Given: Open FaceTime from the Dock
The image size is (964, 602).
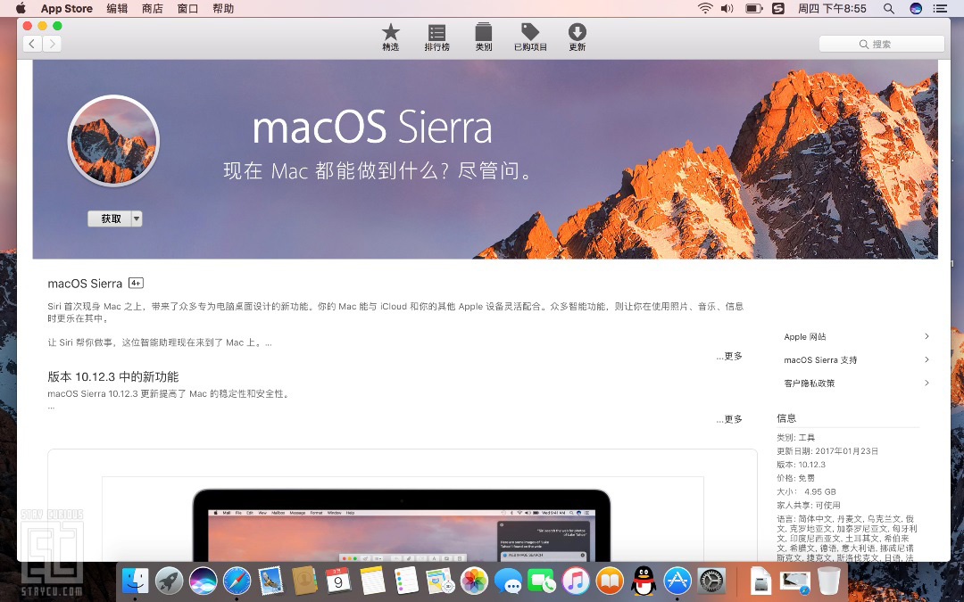Looking at the screenshot, I should (543, 581).
